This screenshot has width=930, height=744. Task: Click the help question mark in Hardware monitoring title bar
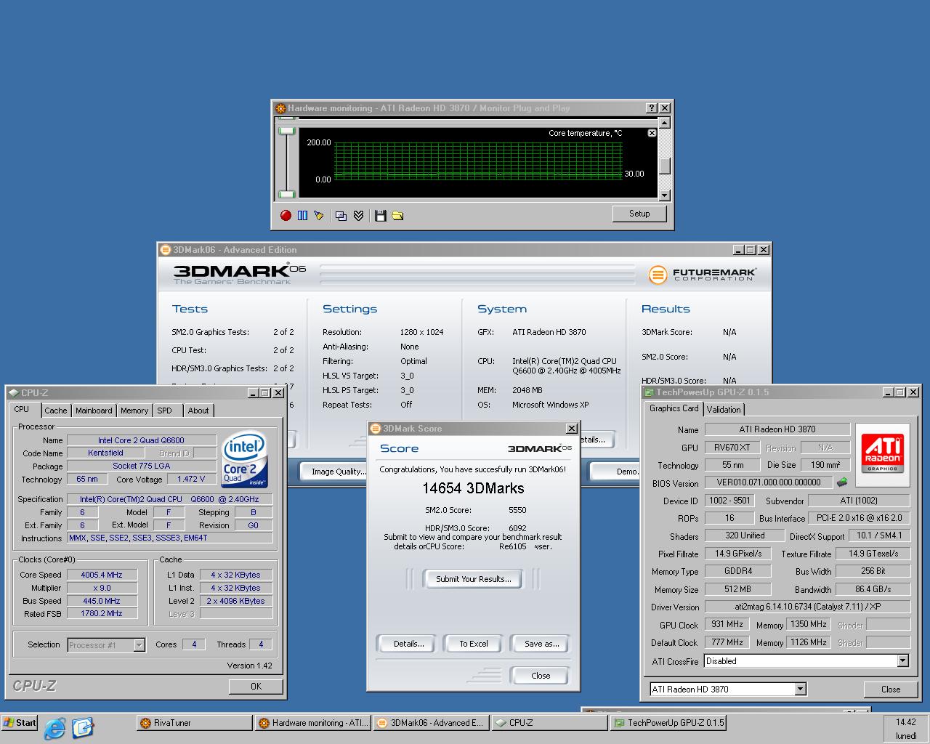tap(652, 108)
